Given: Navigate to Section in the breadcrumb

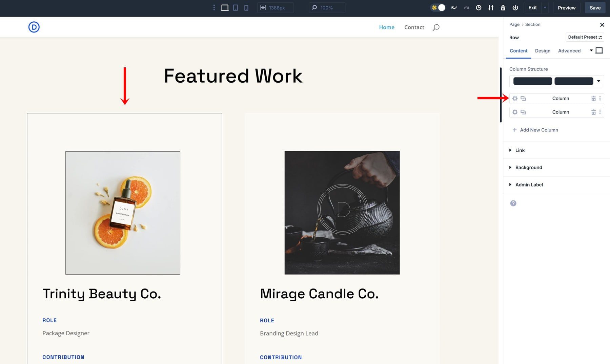Looking at the screenshot, I should coord(533,24).
